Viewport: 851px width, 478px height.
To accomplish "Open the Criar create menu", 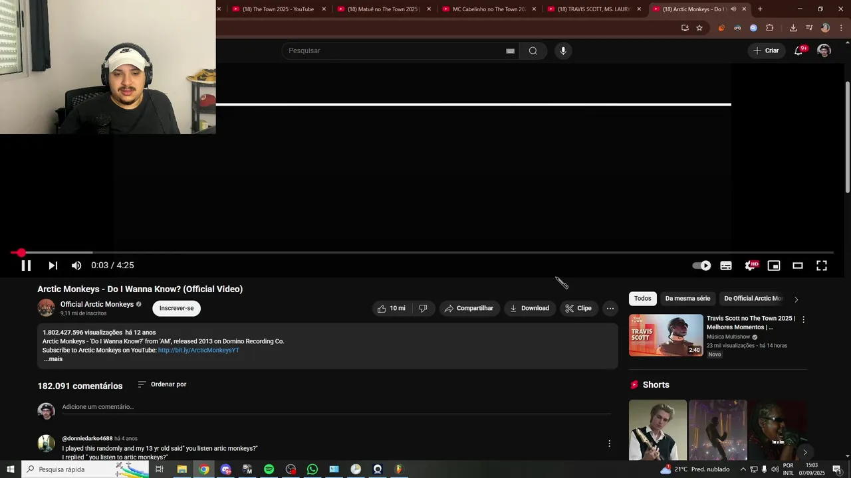I will (x=766, y=50).
